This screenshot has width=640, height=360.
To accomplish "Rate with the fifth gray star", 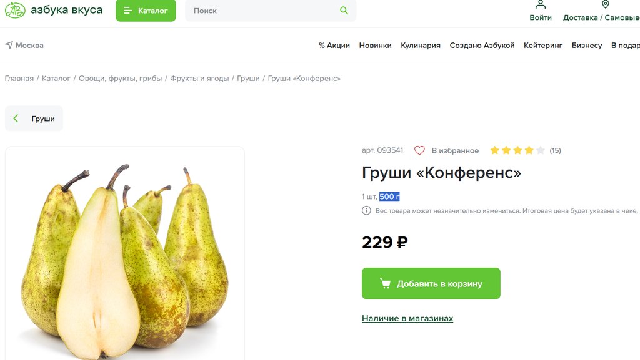I will click(x=541, y=151).
